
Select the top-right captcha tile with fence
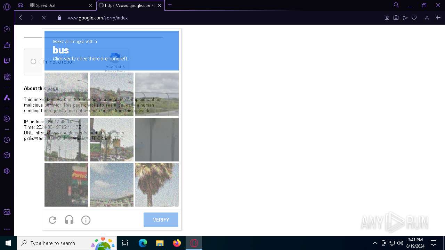[x=157, y=94]
